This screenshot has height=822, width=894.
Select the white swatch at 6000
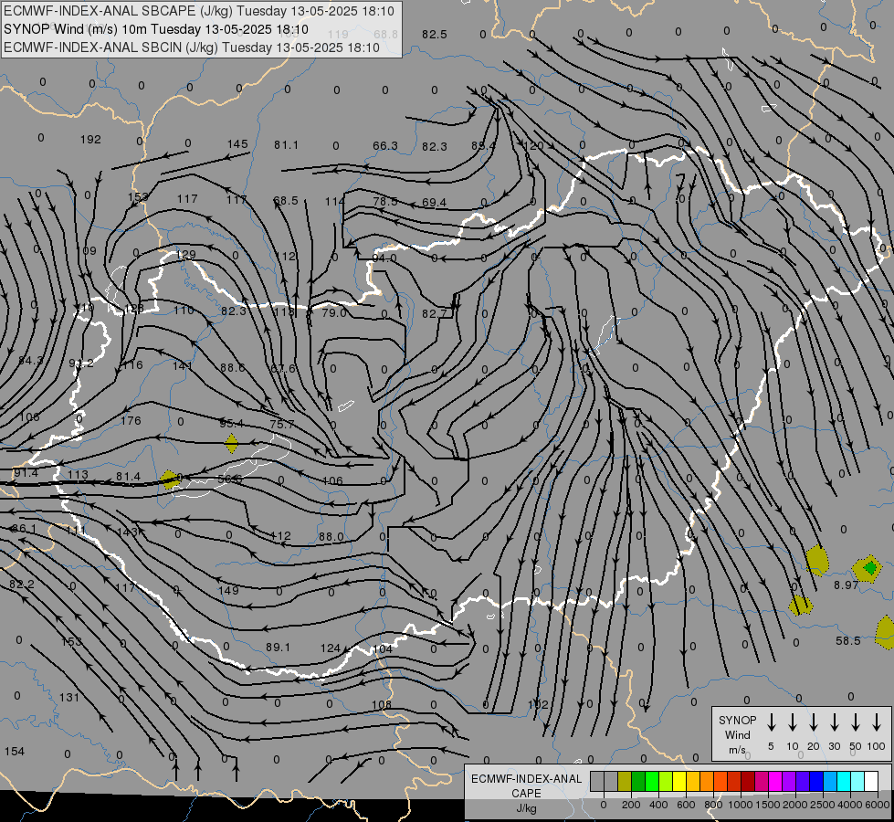870,781
